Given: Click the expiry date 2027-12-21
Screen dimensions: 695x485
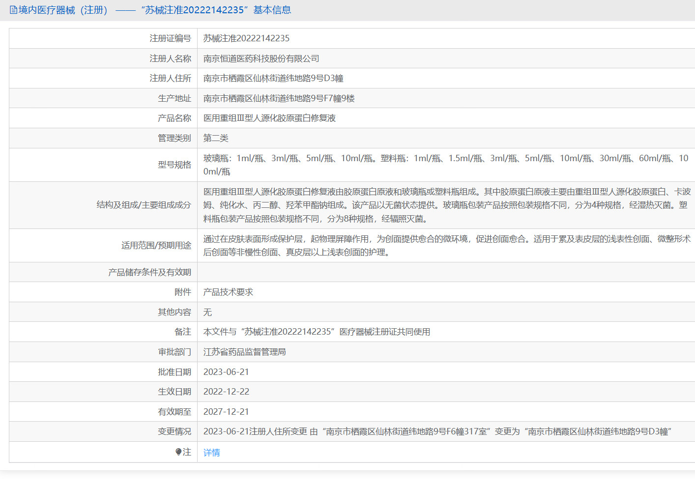Looking at the screenshot, I should pyautogui.click(x=226, y=412).
